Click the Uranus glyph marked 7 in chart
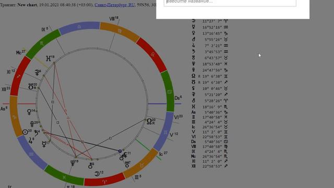334x188 pixels. (127, 164)
